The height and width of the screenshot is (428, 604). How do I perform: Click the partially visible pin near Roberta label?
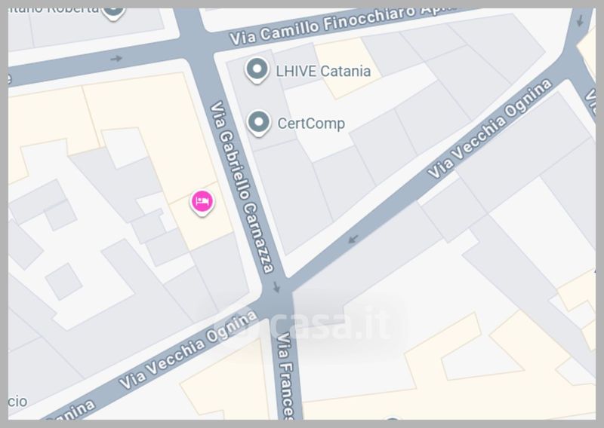point(113,14)
